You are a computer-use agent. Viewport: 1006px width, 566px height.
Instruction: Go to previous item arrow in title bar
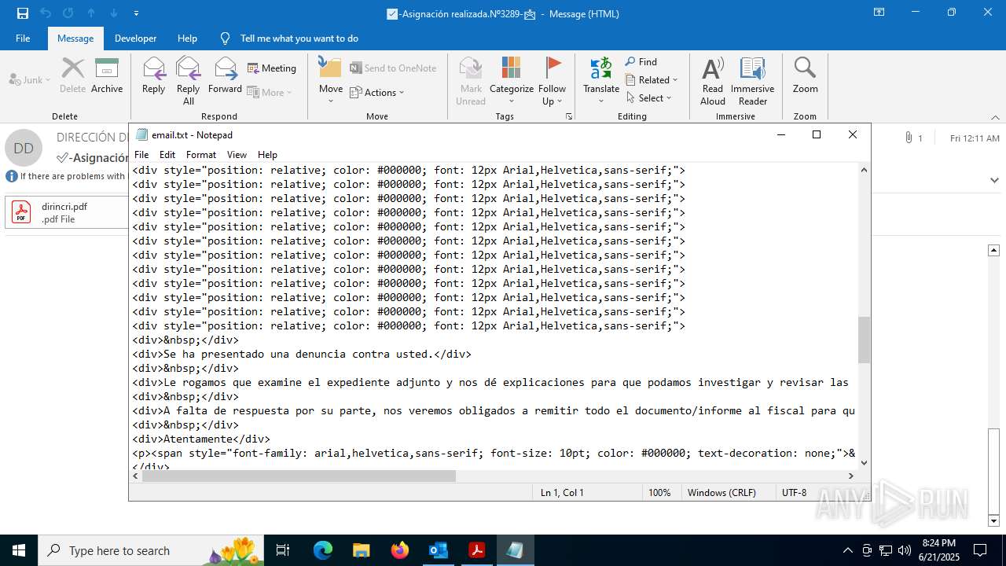(91, 13)
